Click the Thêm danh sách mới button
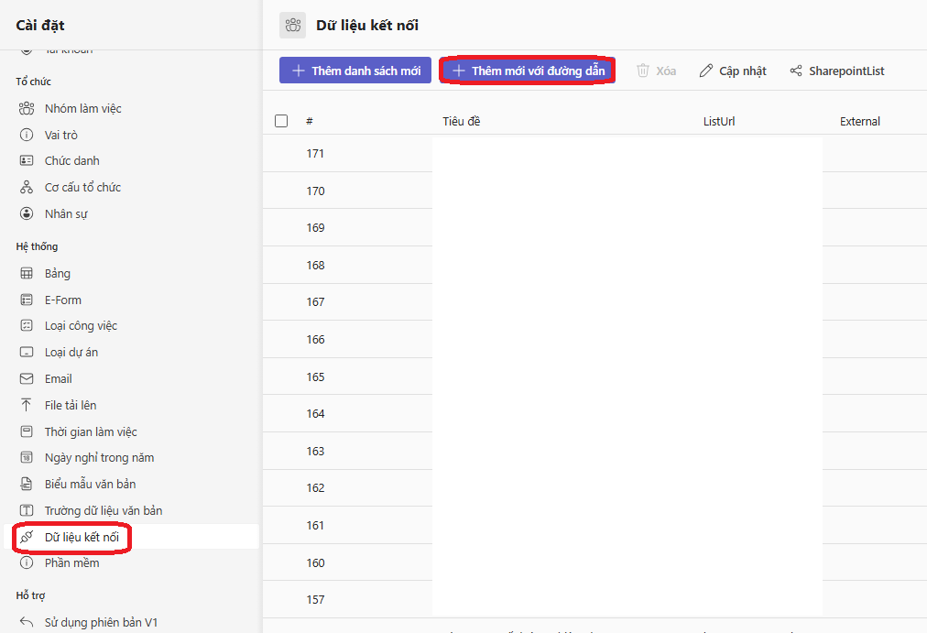 (x=355, y=71)
